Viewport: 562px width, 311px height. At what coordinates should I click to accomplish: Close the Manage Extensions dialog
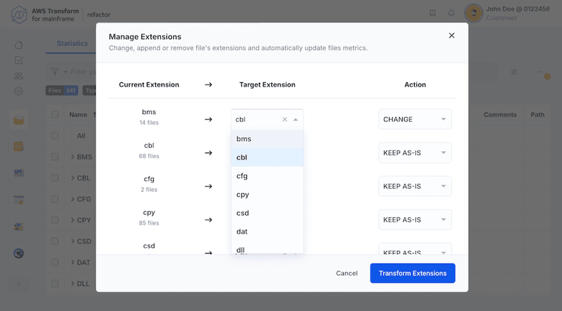(x=451, y=36)
